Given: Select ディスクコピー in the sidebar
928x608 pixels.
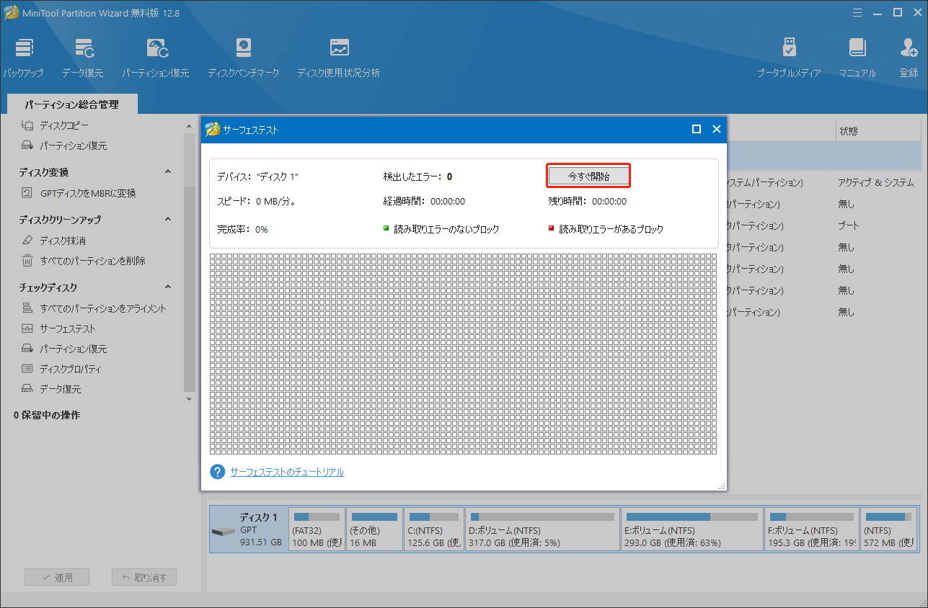Looking at the screenshot, I should (x=64, y=125).
